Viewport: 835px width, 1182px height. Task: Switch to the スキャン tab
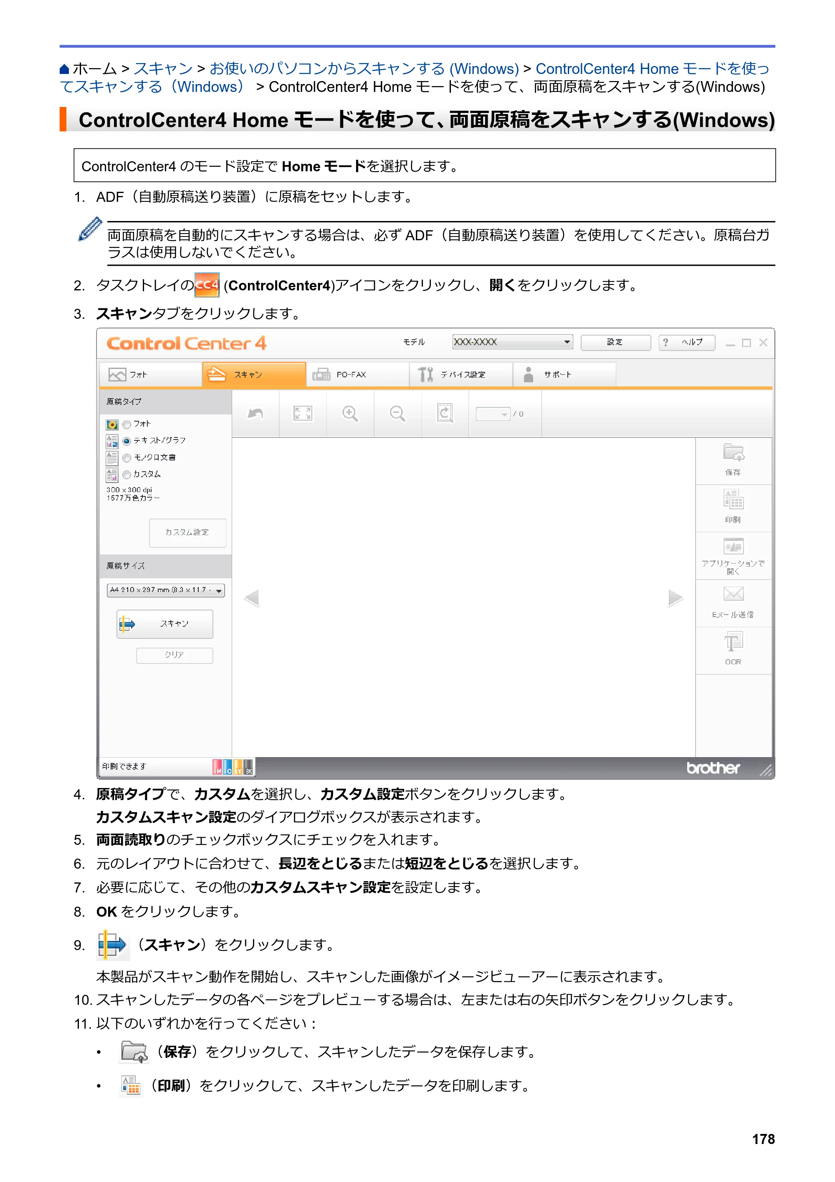(x=254, y=374)
